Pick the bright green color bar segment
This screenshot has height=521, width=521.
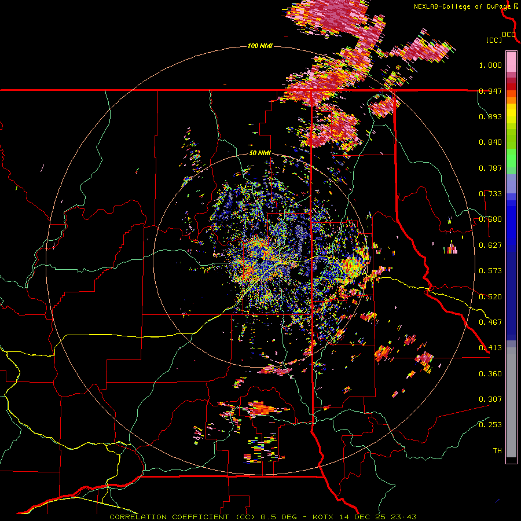point(511,158)
